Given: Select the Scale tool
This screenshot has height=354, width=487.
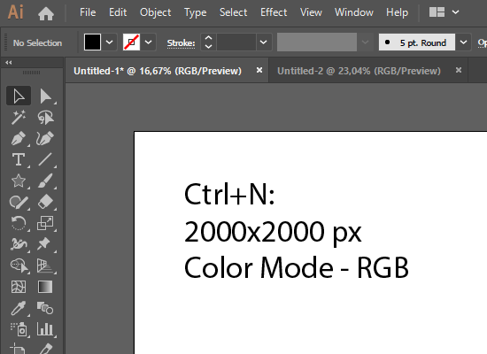Looking at the screenshot, I should (45, 223).
